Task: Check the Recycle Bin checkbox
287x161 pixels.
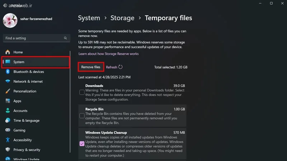Action: point(82,116)
